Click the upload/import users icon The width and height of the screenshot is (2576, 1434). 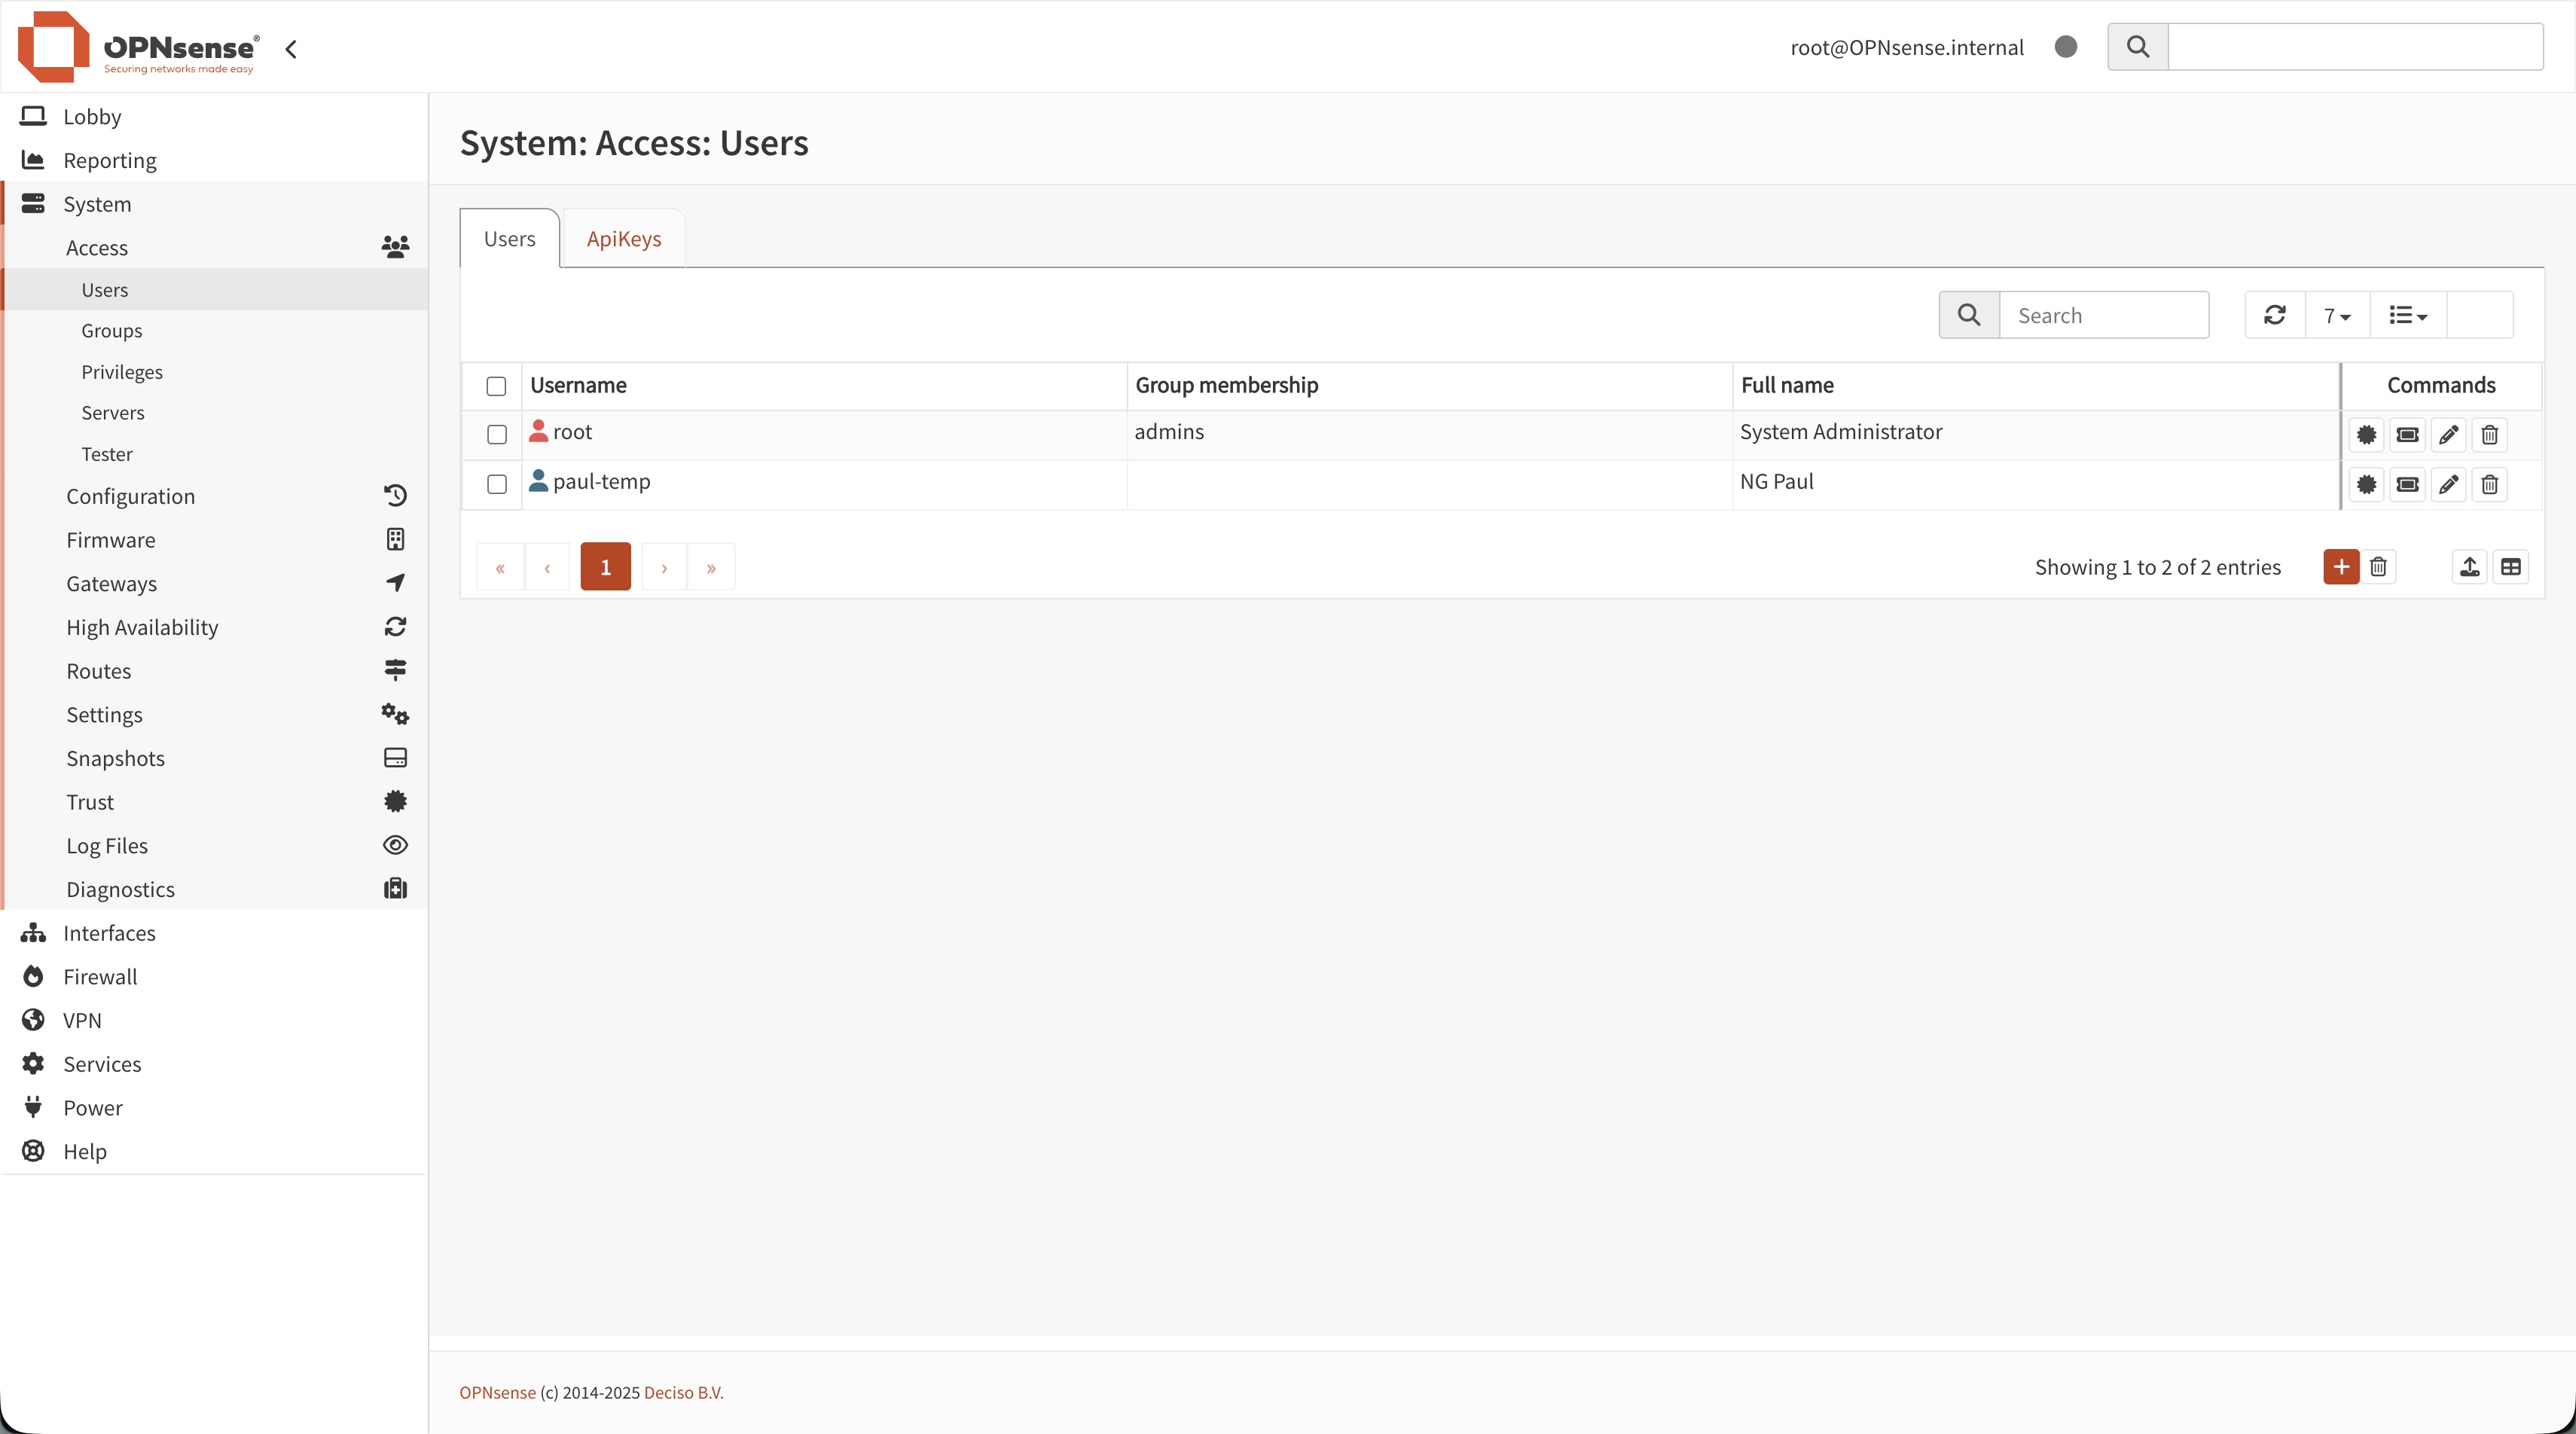pos(2470,566)
